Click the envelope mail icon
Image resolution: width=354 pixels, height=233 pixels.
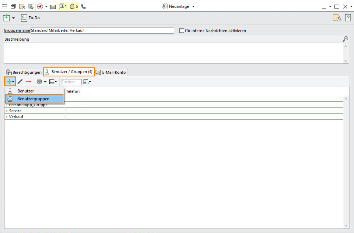(53, 6)
